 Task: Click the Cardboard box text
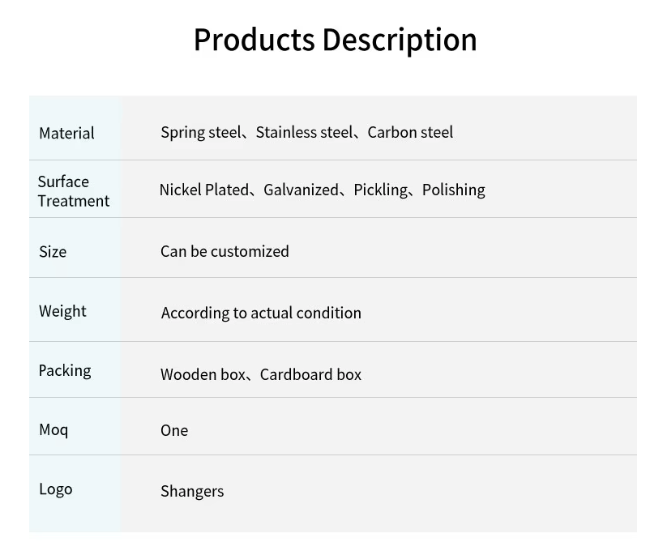coord(310,374)
